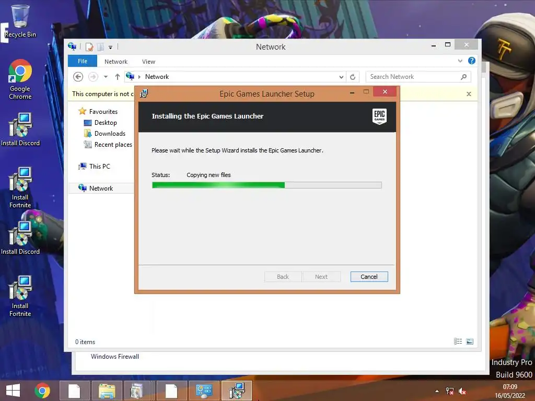Click the Windows Firewall link in the background window
This screenshot has height=401, width=535.
click(x=115, y=356)
